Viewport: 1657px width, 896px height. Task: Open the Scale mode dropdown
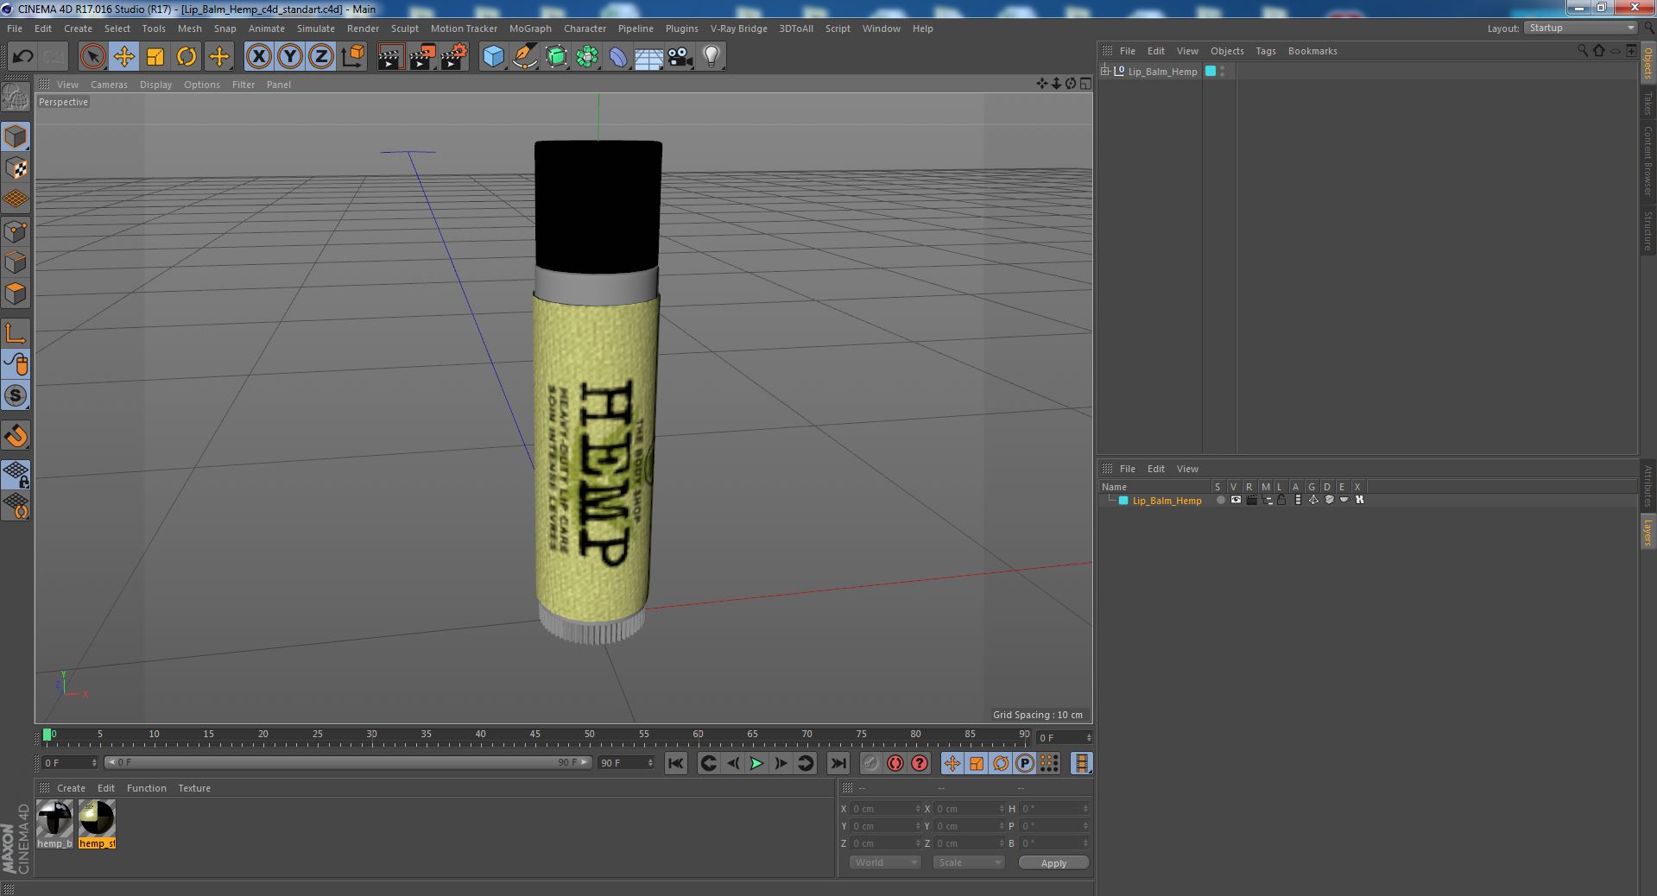click(x=969, y=862)
